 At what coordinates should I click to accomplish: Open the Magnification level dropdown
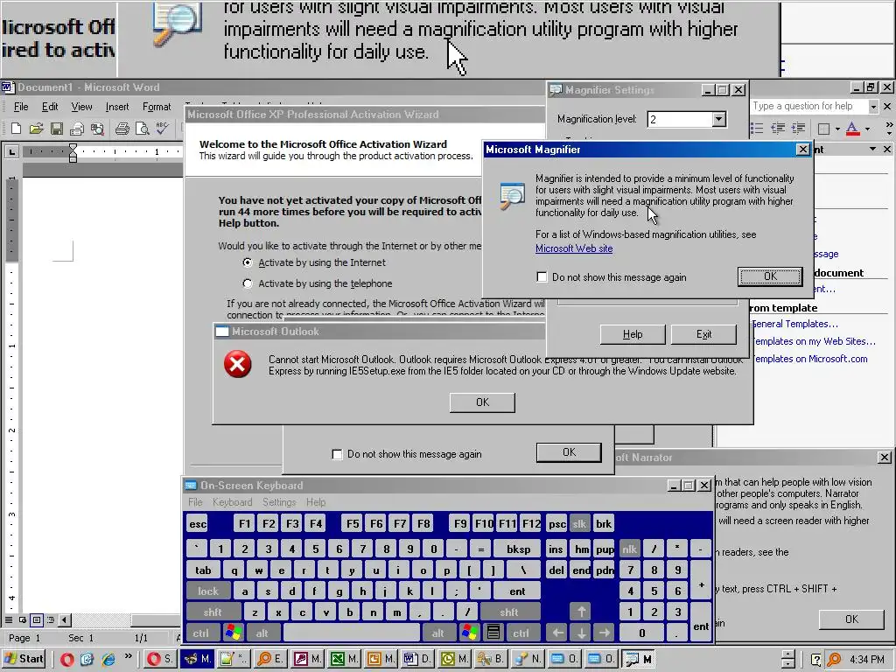[x=719, y=119]
